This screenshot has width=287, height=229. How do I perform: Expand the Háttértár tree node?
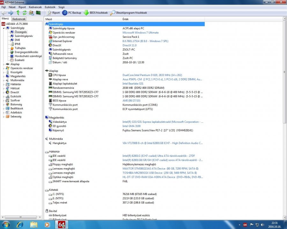tap(4, 84)
